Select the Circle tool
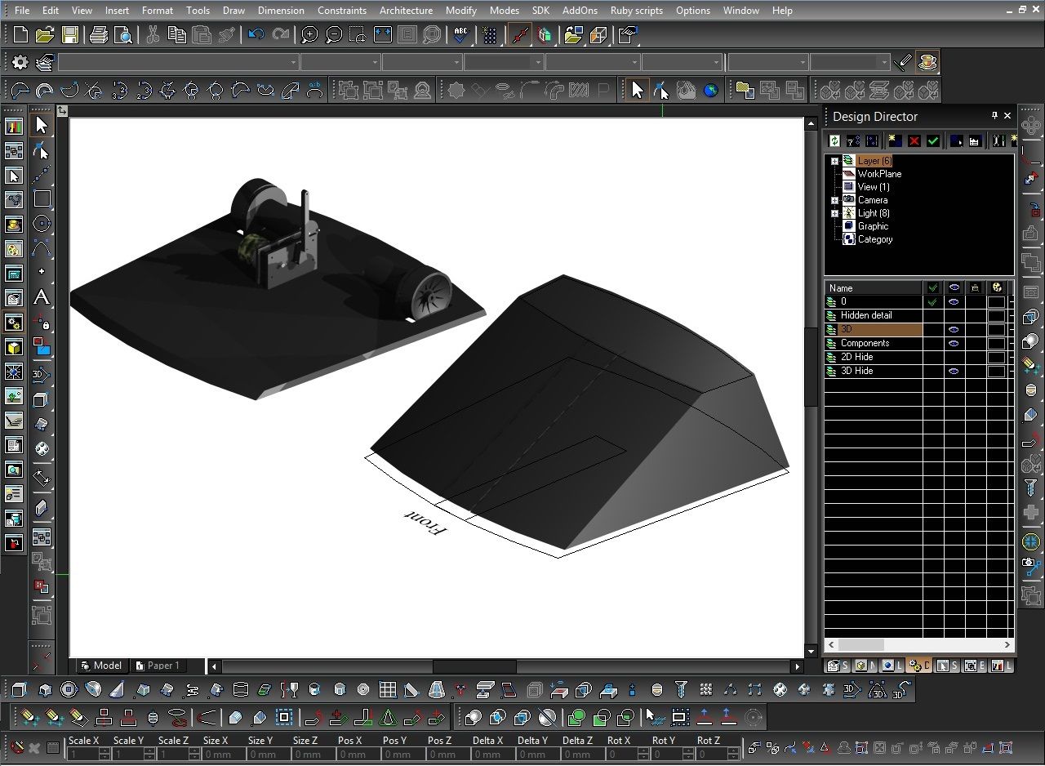Viewport: 1045px width, 766px height. (42, 224)
